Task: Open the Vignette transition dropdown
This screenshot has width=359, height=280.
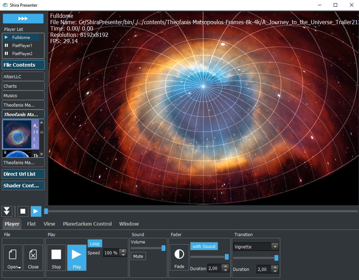Action: [x=256, y=247]
